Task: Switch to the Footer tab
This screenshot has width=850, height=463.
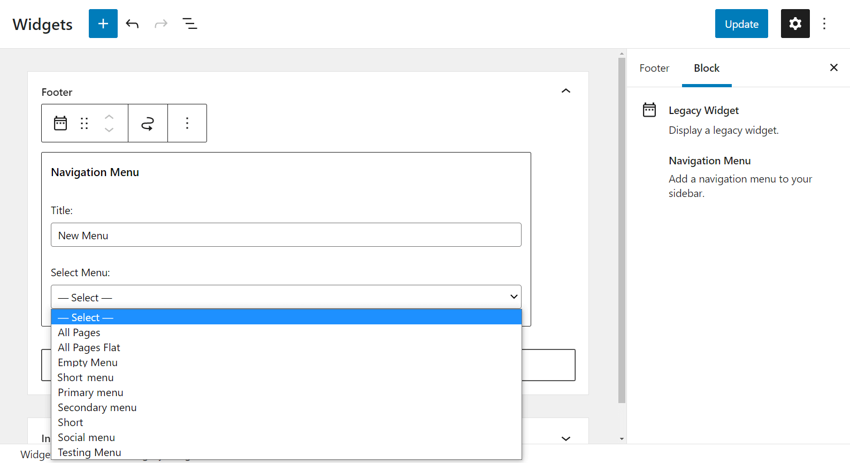Action: pos(654,68)
